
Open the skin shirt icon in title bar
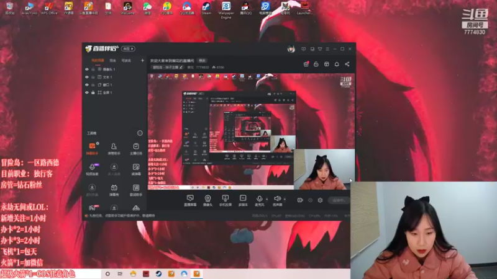(320, 49)
